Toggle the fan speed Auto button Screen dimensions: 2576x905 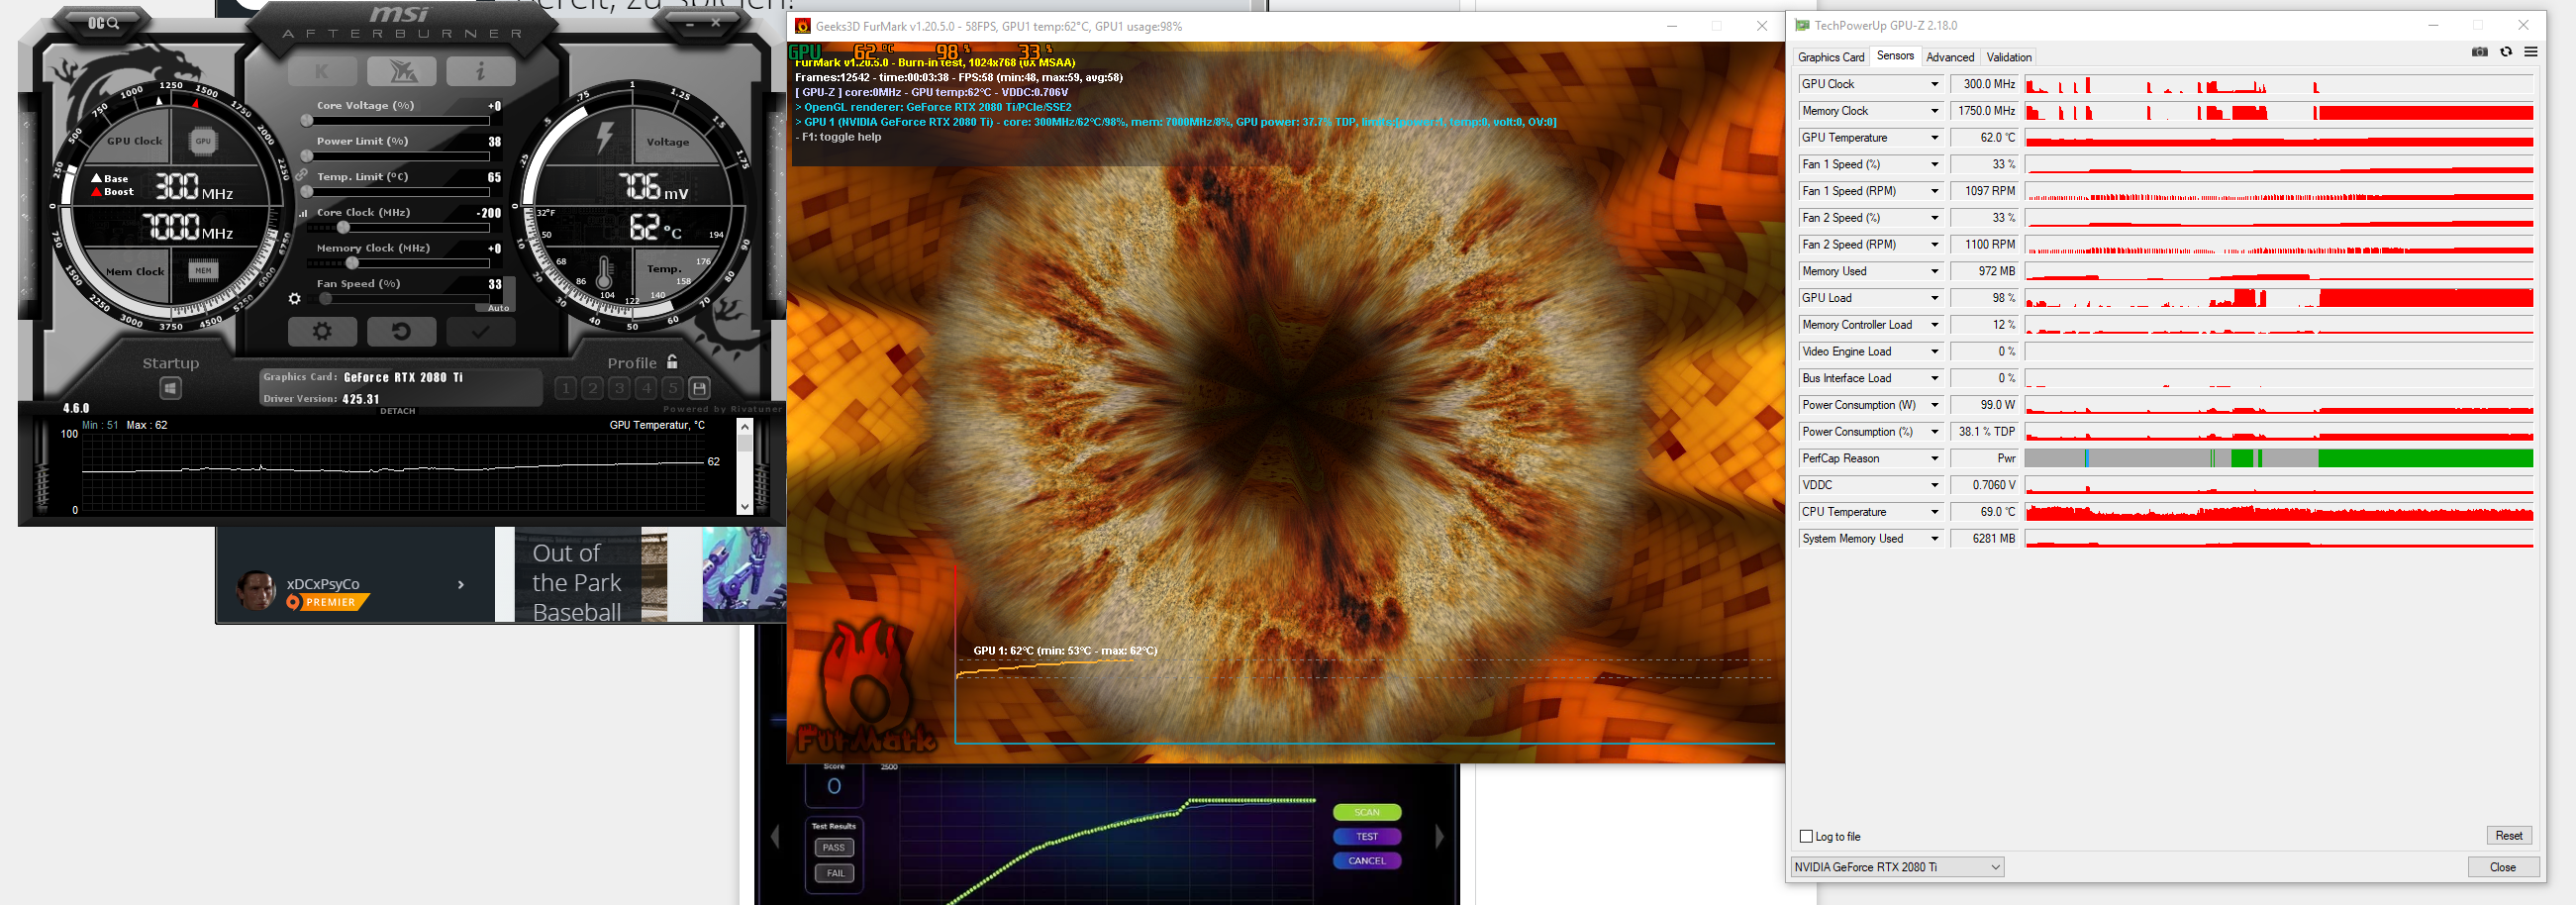pos(498,308)
